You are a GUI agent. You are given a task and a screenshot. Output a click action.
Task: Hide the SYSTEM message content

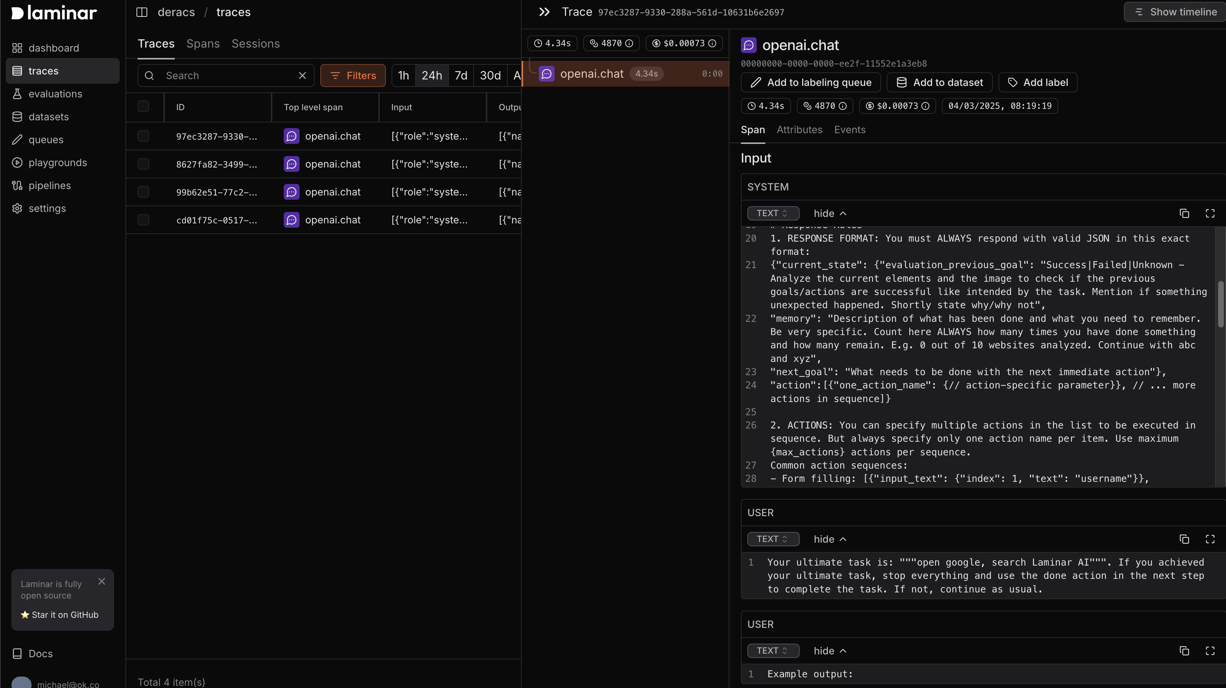point(829,213)
